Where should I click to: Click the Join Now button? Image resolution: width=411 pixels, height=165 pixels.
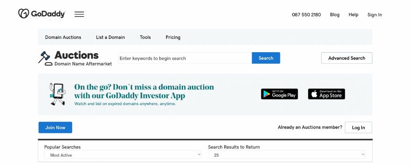pyautogui.click(x=55, y=128)
